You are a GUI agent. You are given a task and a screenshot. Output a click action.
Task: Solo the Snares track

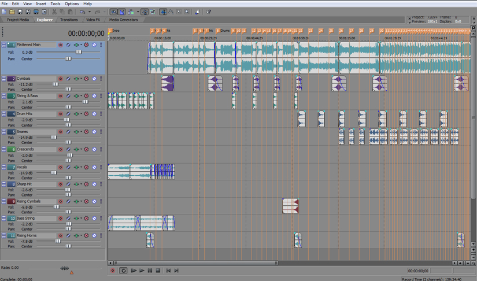tap(101, 132)
